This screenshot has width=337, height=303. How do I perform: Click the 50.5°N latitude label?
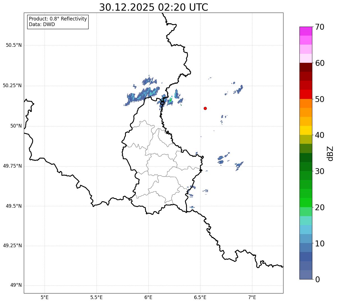tap(14, 45)
